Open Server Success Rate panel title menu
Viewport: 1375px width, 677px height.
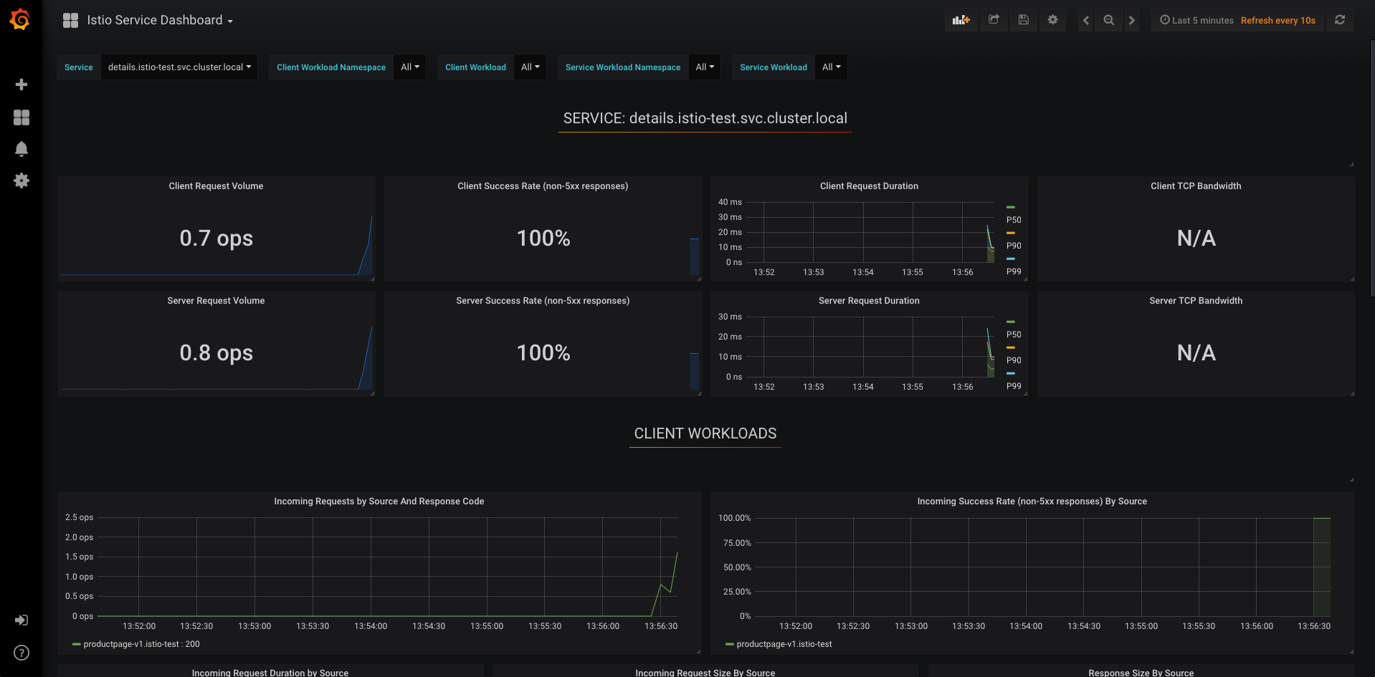[543, 301]
